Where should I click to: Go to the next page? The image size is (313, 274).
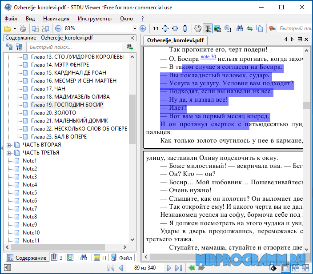pyautogui.click(x=169, y=268)
